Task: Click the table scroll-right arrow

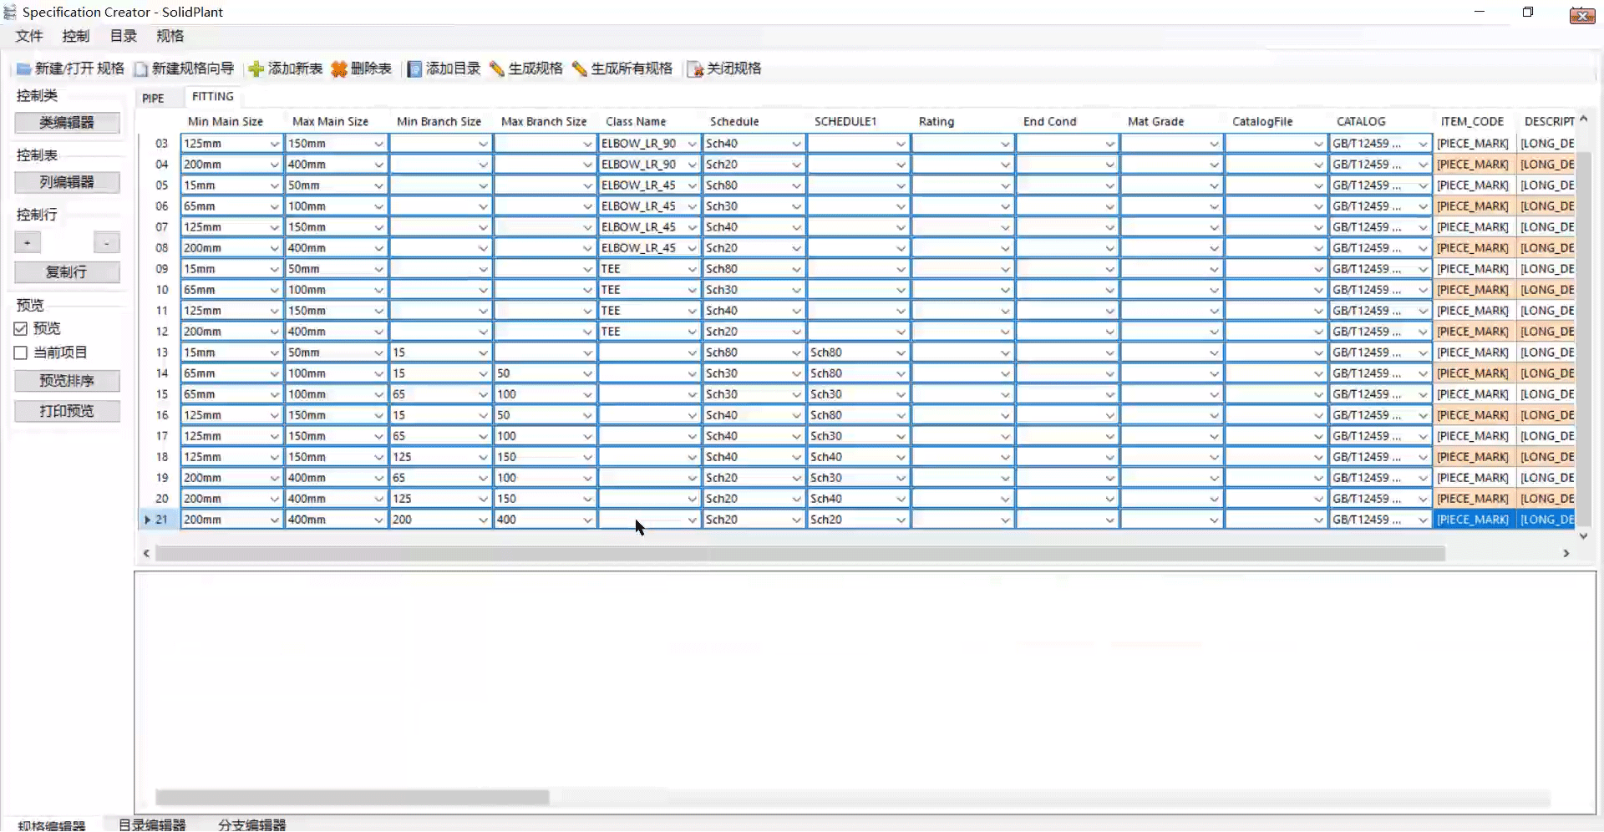Action: click(x=1566, y=553)
